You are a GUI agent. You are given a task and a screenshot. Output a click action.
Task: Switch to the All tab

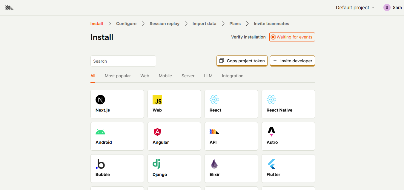[x=93, y=76]
